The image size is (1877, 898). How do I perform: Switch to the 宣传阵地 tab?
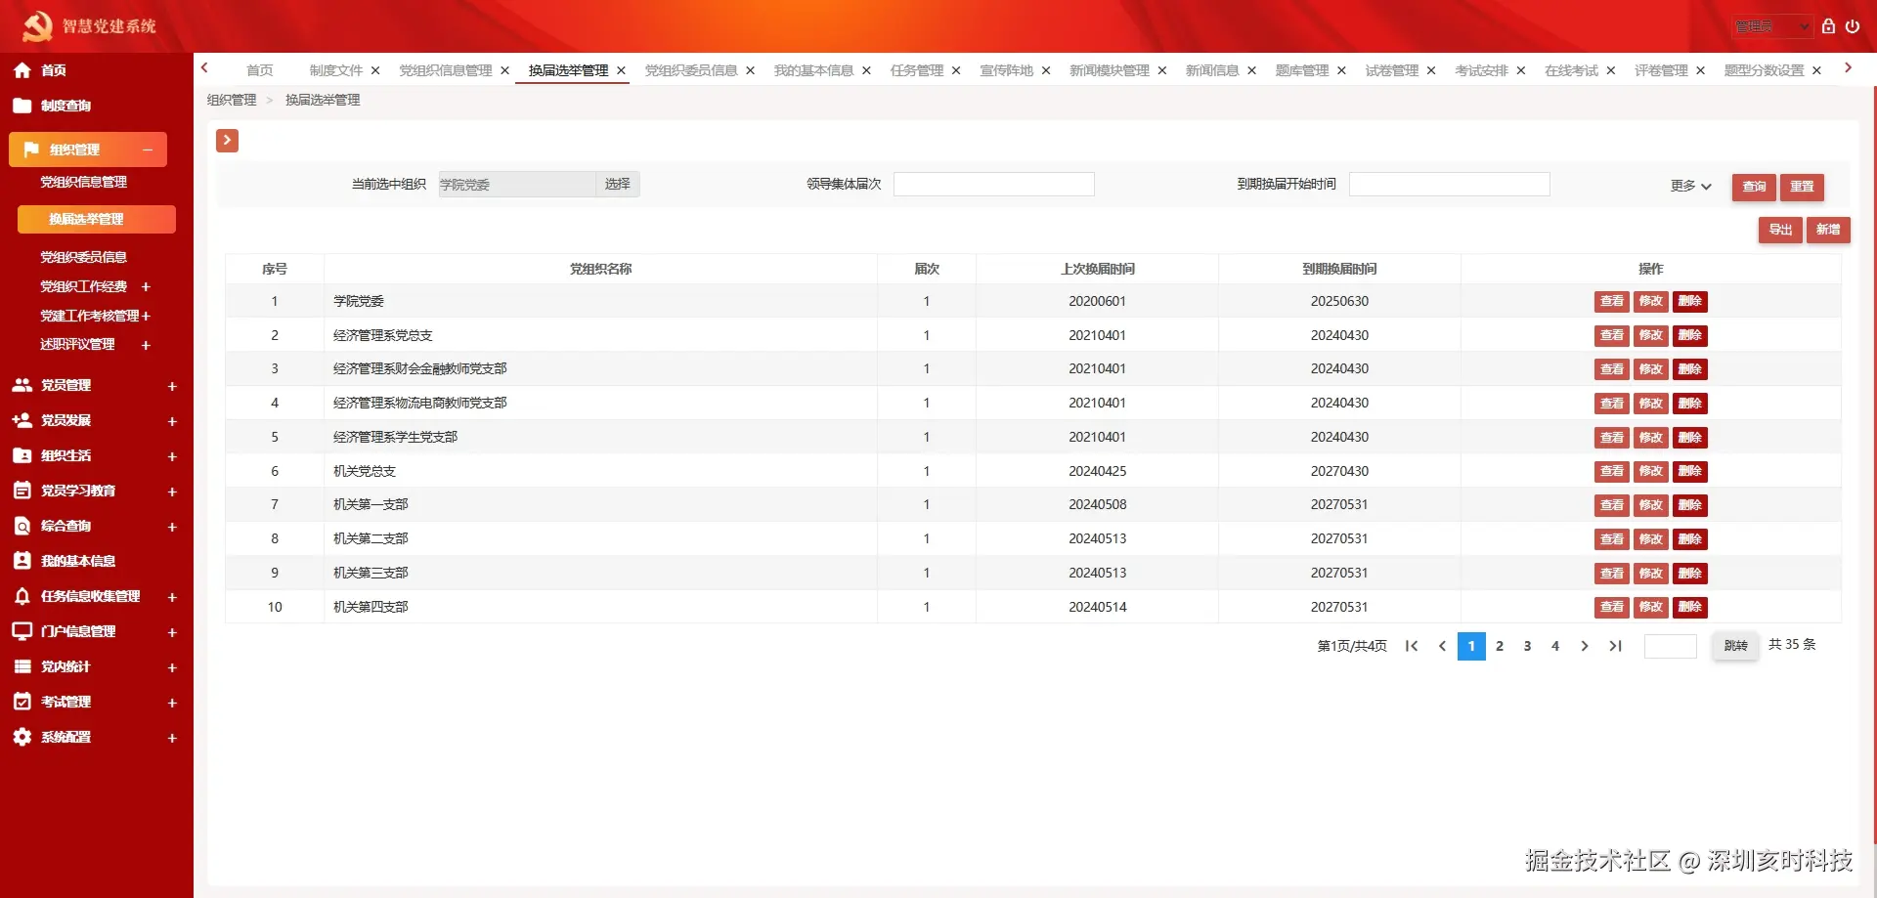point(1006,70)
